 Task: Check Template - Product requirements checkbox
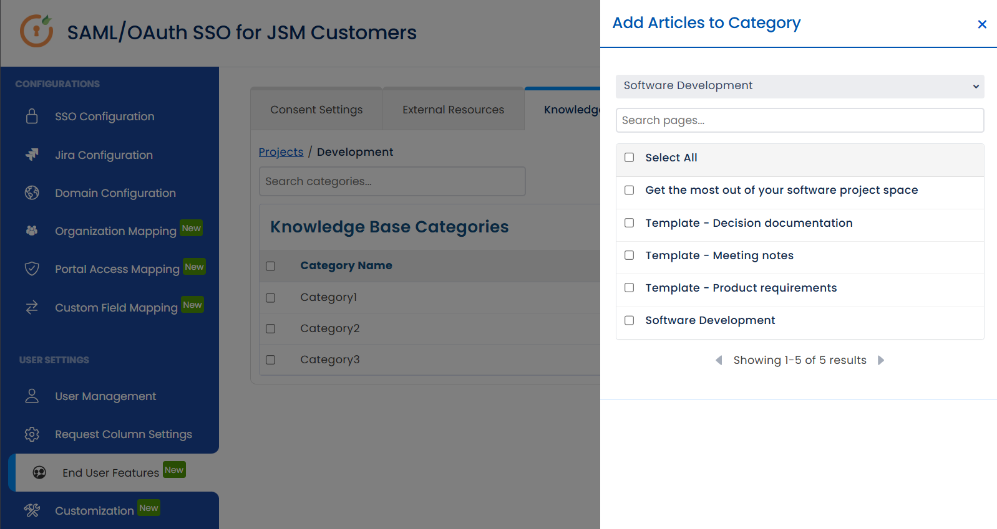click(630, 288)
